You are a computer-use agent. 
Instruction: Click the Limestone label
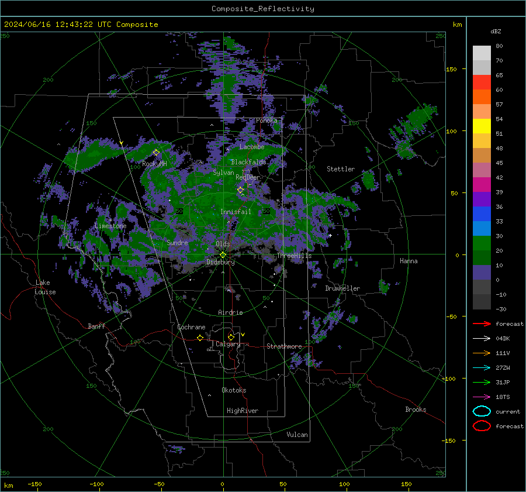(x=110, y=226)
